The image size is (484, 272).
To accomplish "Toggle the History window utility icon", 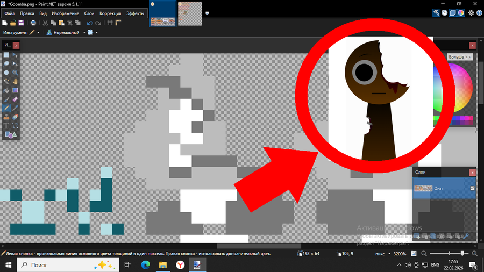I will [445, 13].
